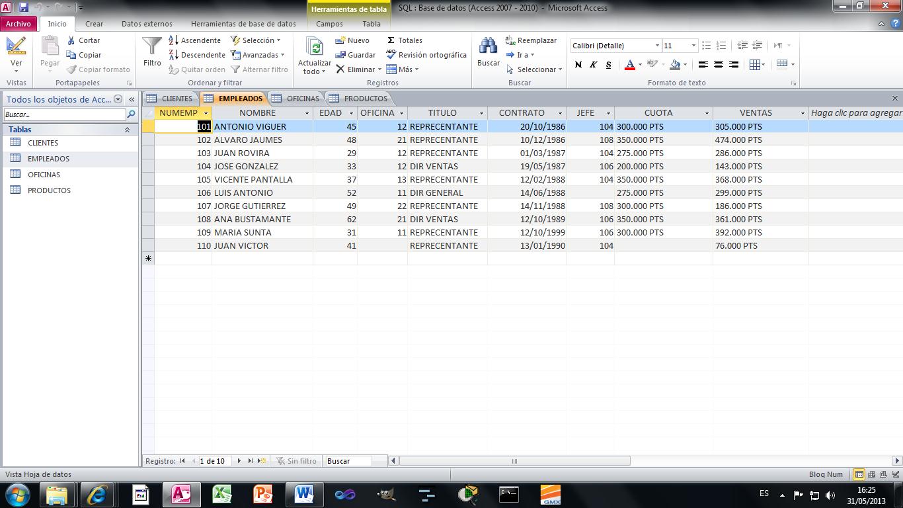Open Excel from the Windows taskbar
This screenshot has width=903, height=508.
[222, 494]
